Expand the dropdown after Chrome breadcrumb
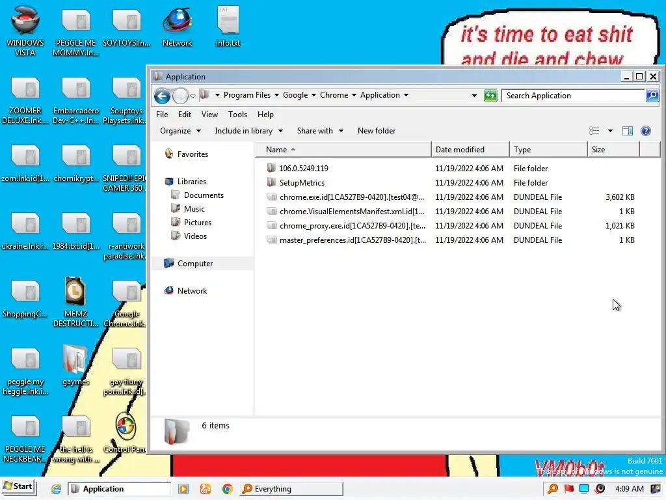Screen dimensions: 666x500 pyautogui.click(x=354, y=95)
